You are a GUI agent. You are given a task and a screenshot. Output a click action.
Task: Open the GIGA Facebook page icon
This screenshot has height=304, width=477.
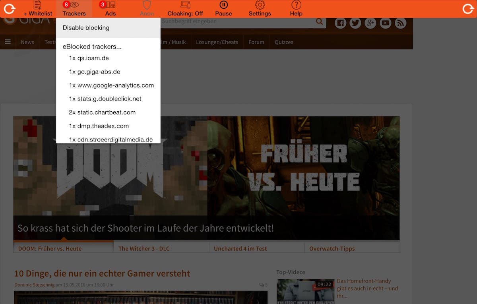tap(340, 23)
